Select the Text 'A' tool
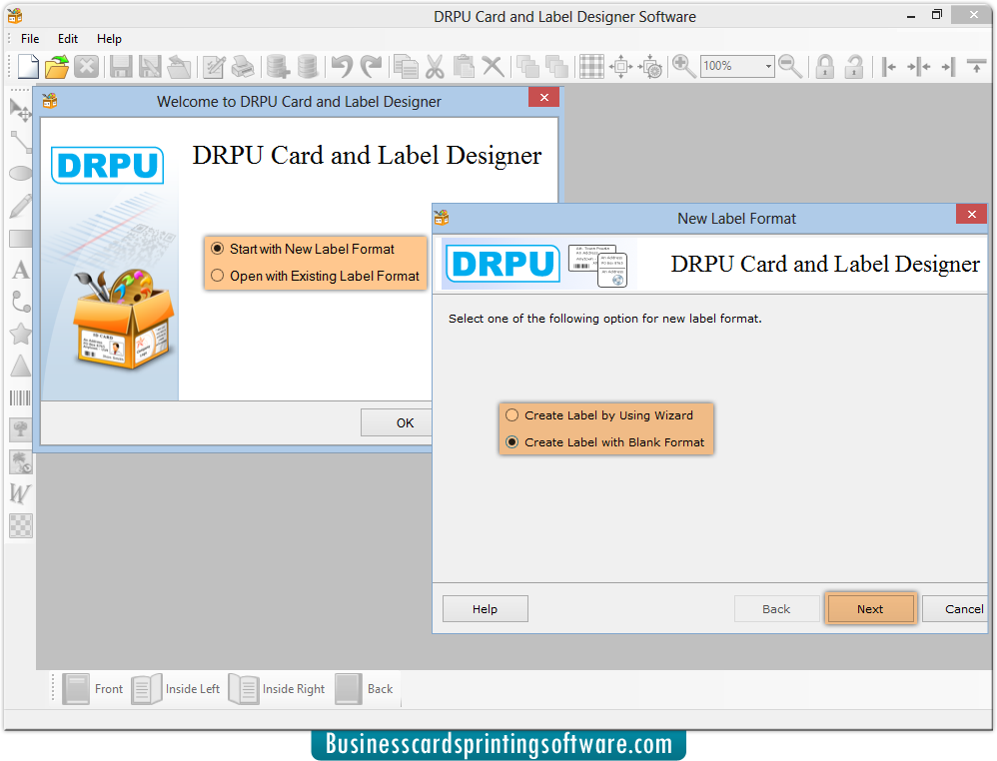997x761 pixels. (20, 270)
